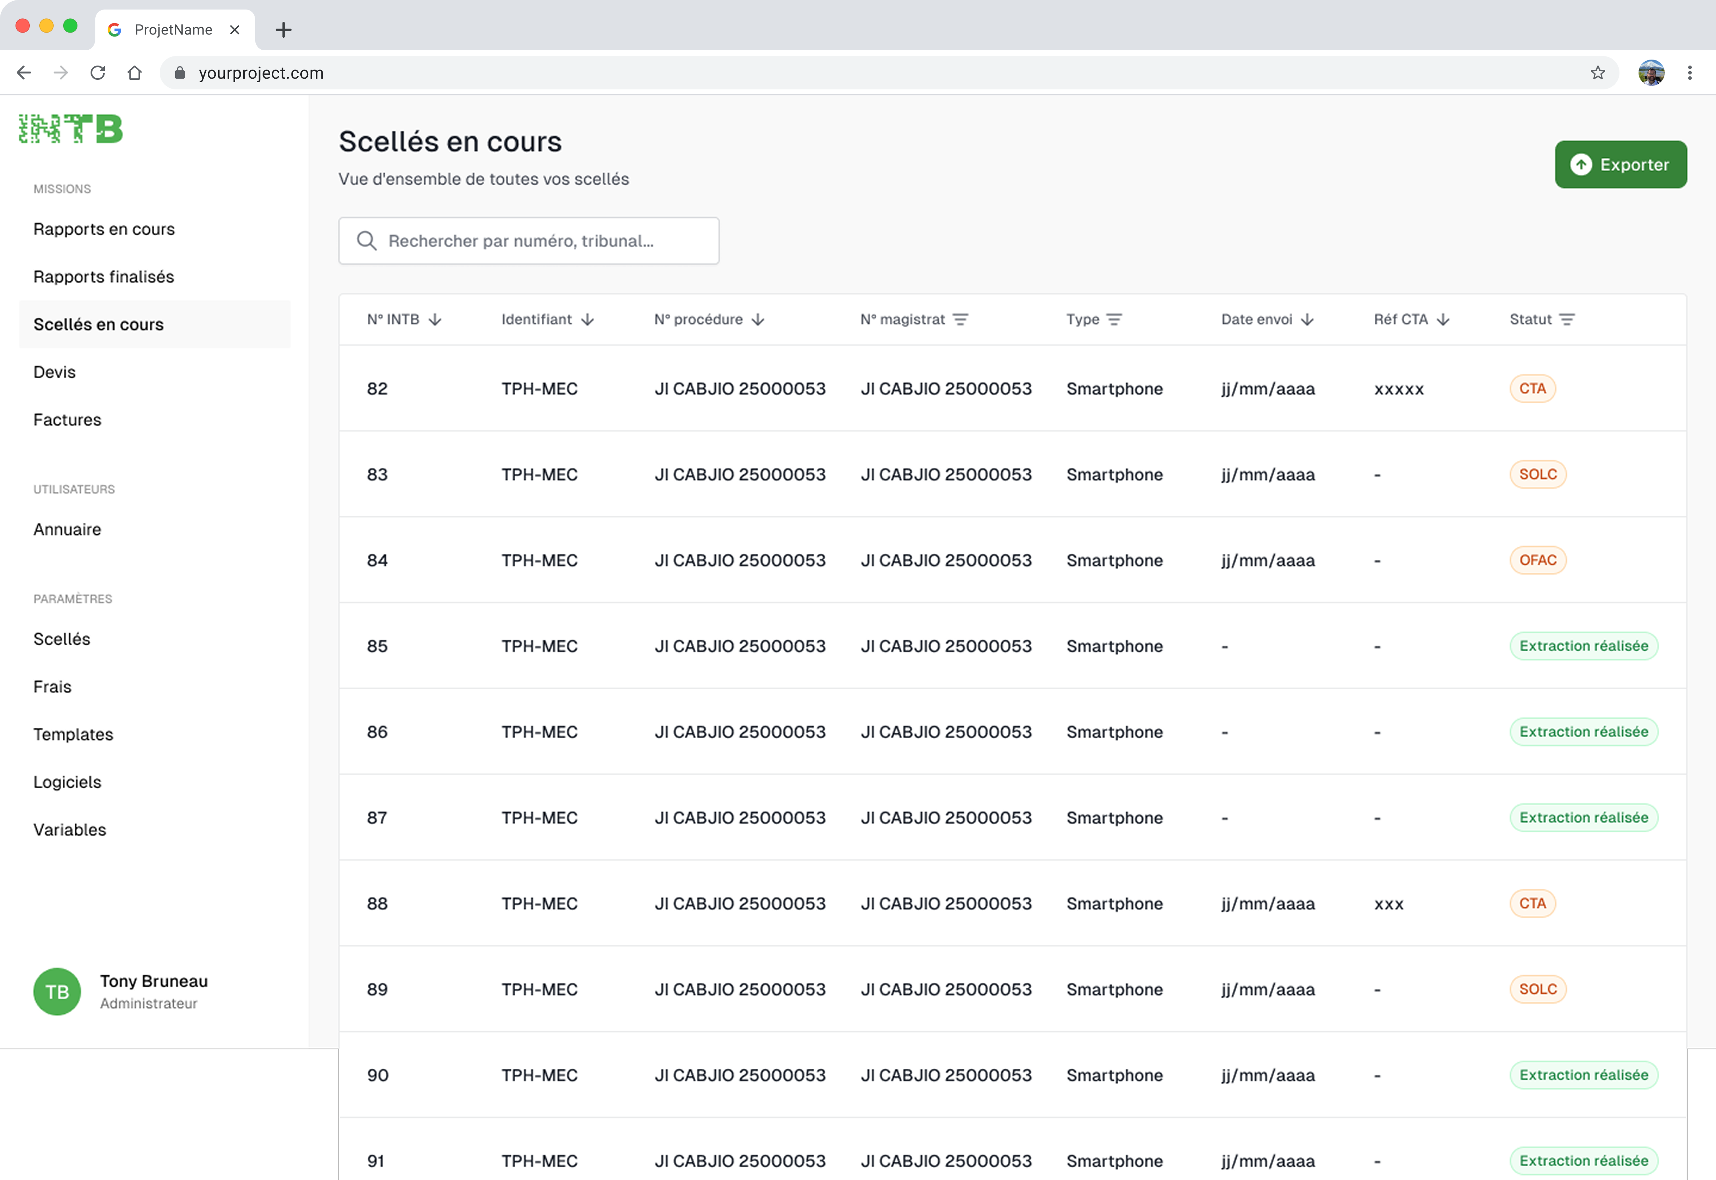
Task: Click jj/mm/aaaa date in row 89
Action: click(x=1268, y=989)
